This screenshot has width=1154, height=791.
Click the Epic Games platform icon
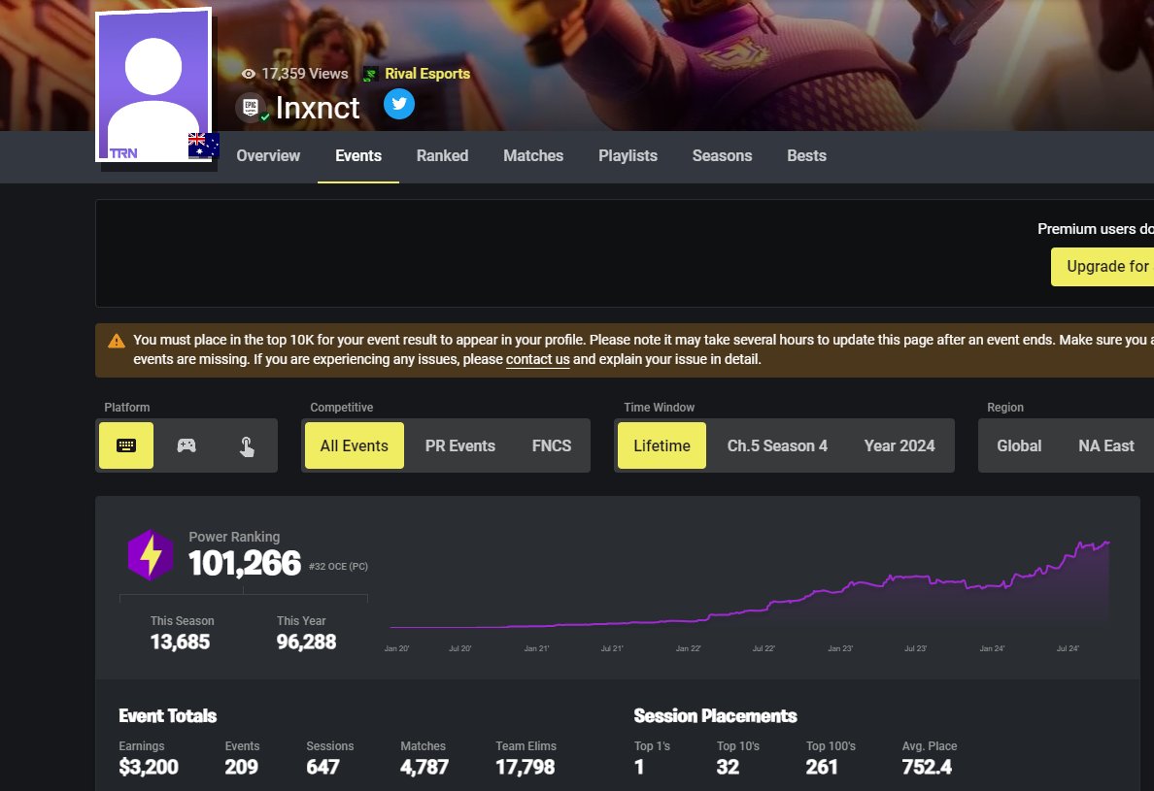(x=251, y=108)
